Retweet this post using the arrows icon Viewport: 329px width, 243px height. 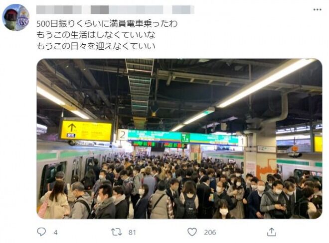pos(117,232)
